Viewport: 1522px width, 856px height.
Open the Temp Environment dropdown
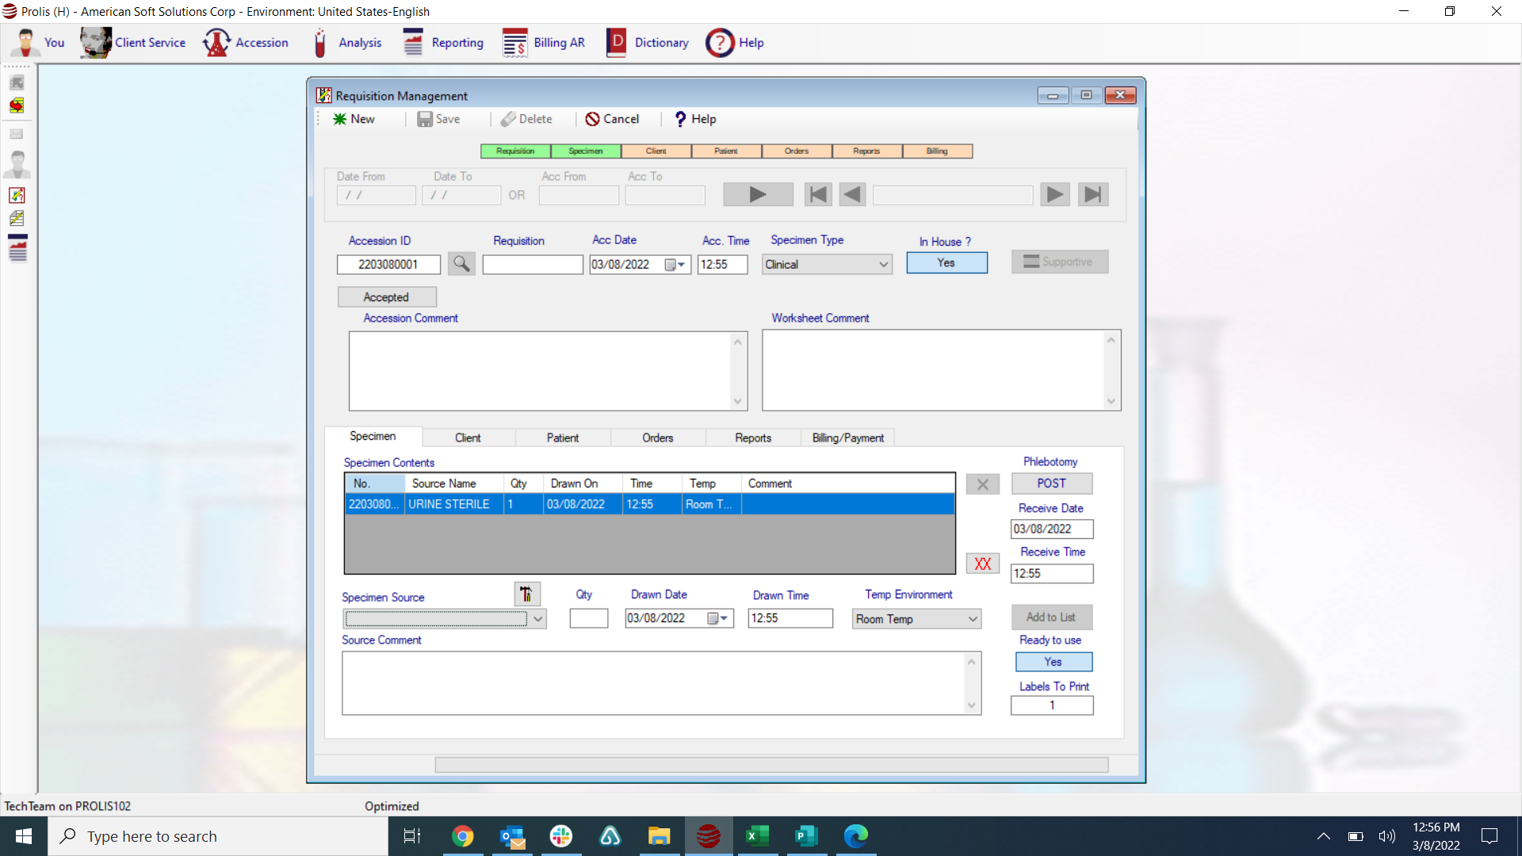[x=973, y=619]
